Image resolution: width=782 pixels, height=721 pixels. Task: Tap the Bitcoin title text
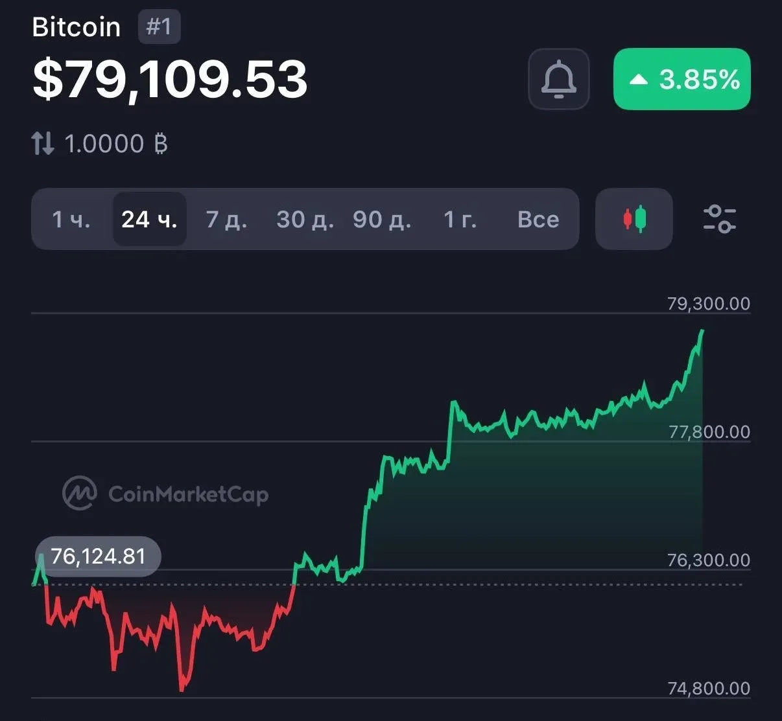click(x=76, y=27)
